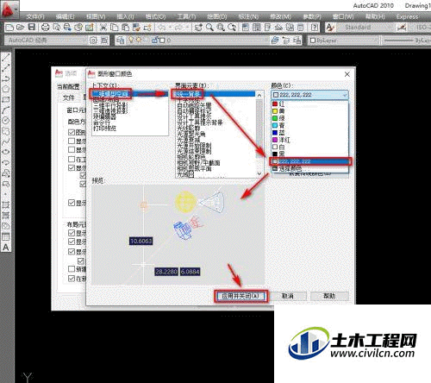The image size is (431, 383).
Task: Select the Circle draw tool
Action: pyautogui.click(x=6, y=121)
